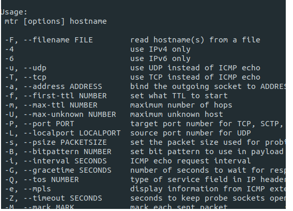Click the 'mtr [options] hostname' line
The height and width of the screenshot is (211, 293).
[56, 21]
